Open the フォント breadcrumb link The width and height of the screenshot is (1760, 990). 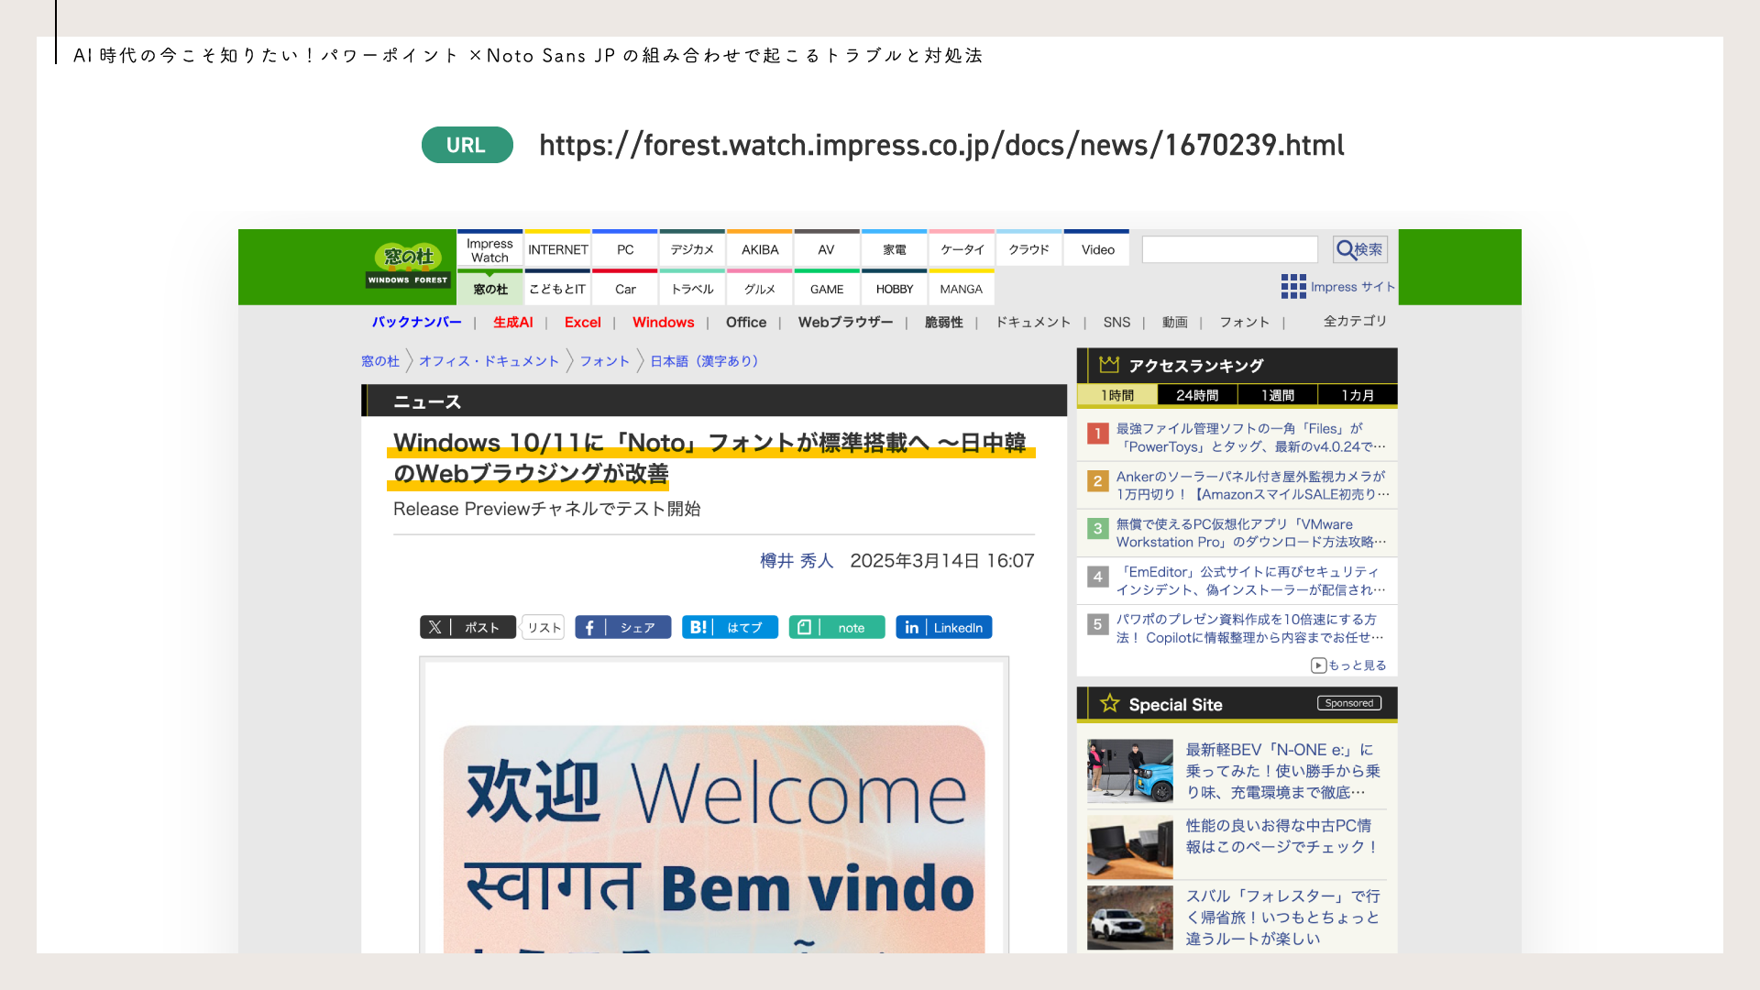point(603,361)
